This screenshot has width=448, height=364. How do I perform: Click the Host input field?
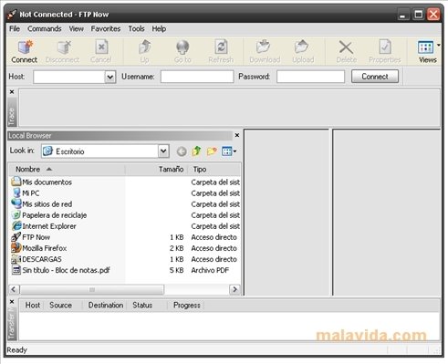[69, 77]
